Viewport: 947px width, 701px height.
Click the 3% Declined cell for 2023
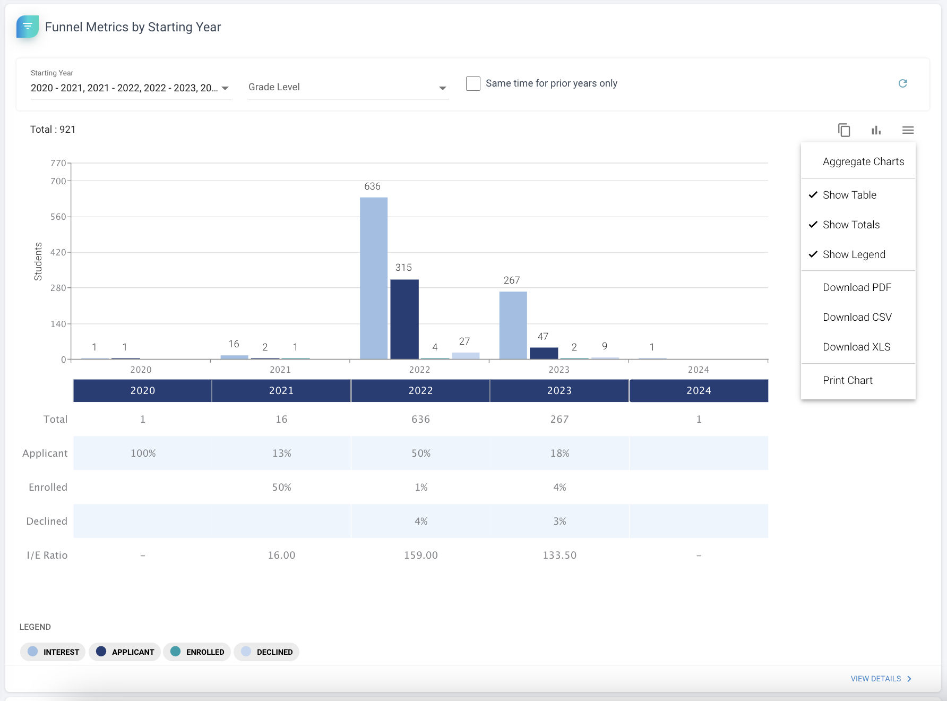(x=559, y=521)
